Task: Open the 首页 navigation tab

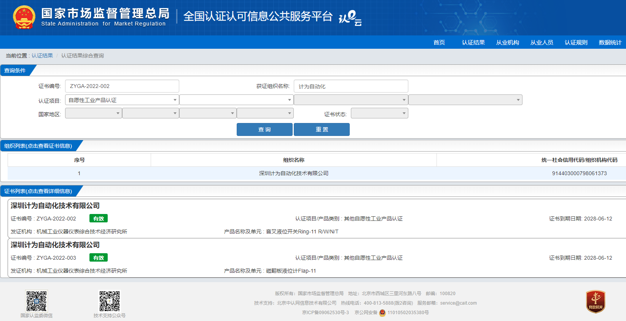Action: point(439,42)
